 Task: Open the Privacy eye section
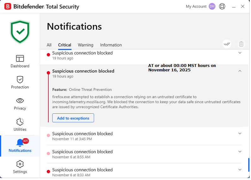coord(20,104)
